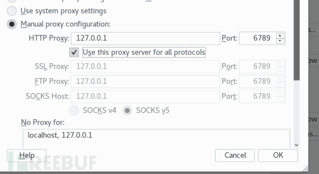The image size is (319, 174).
Task: Click the SSL Proxy address field
Action: 145,66
